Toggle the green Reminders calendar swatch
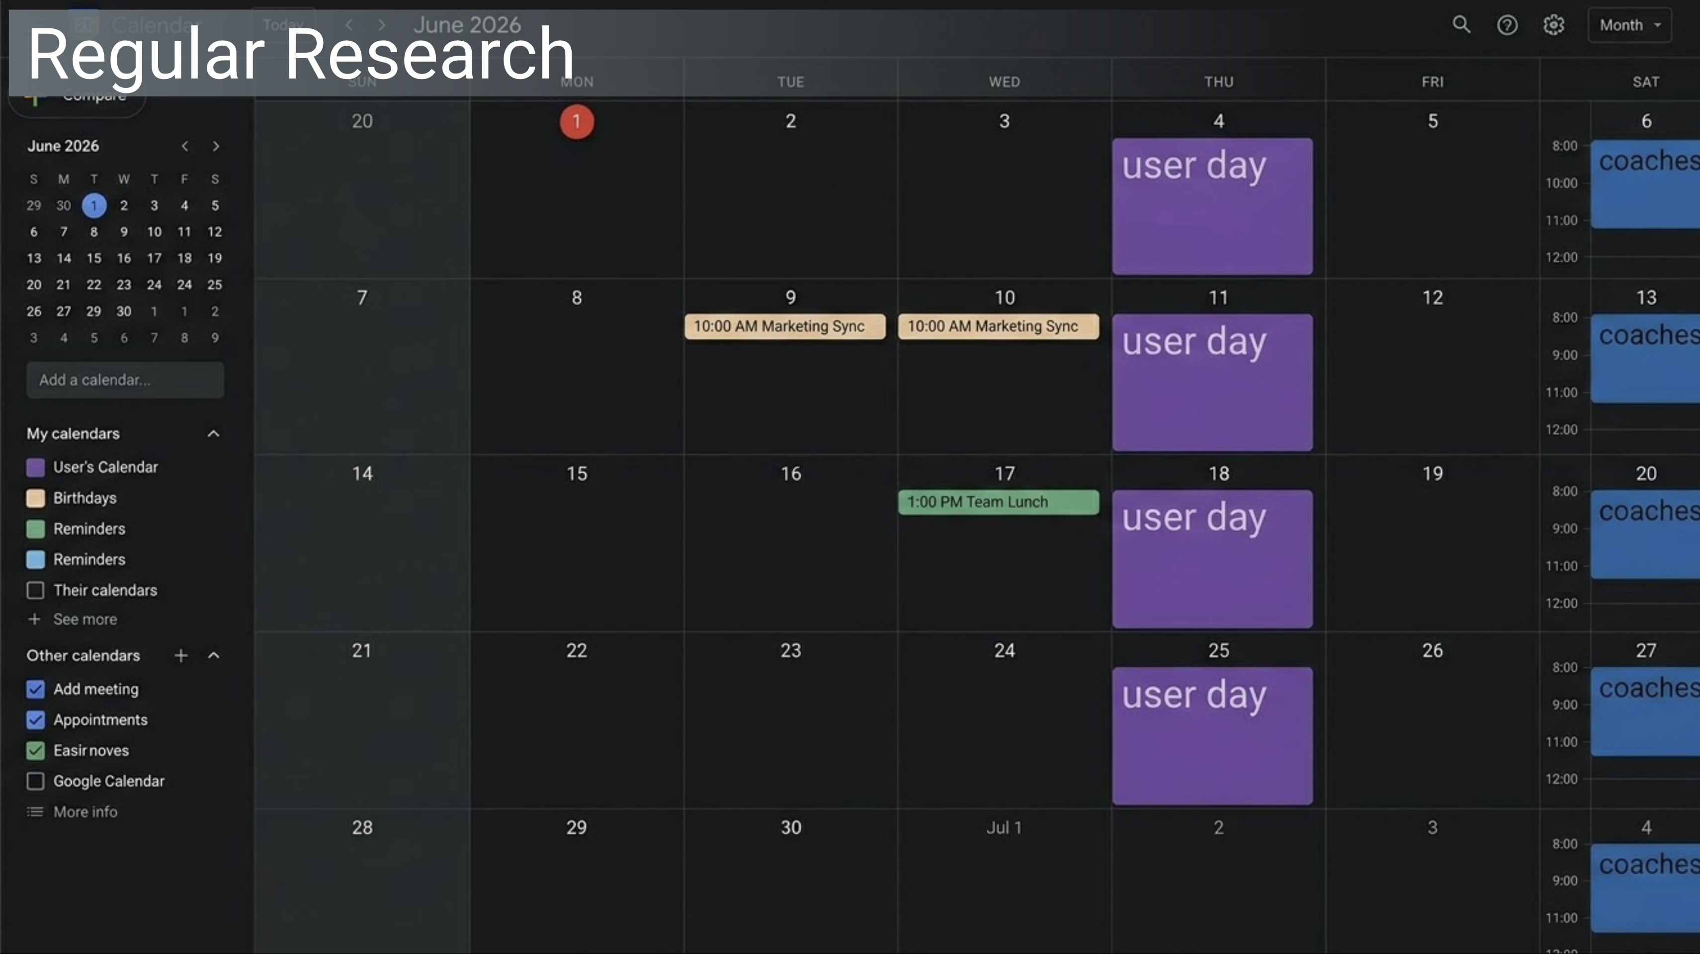Screen dimensions: 1700x954 [x=36, y=529]
